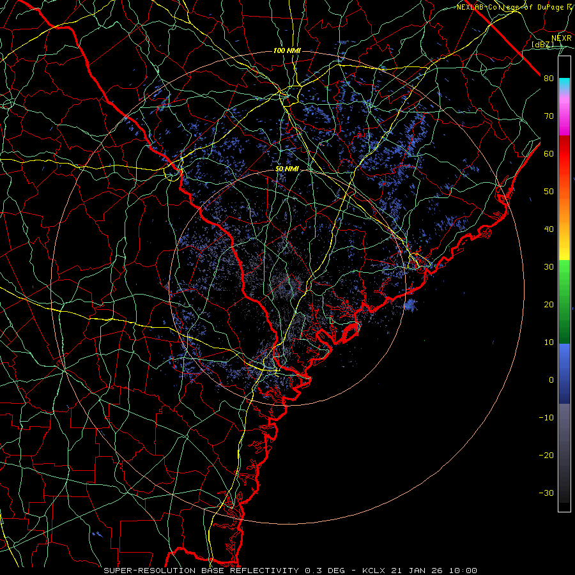Click the "NEXR" label above the color scale
575x575 pixels.
[562, 38]
